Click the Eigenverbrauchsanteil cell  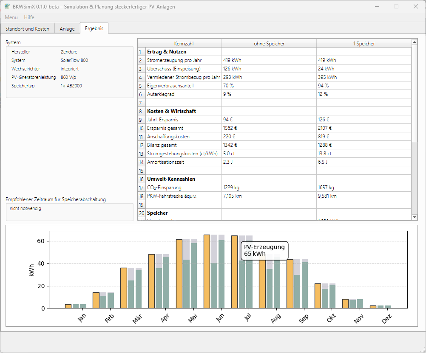pyautogui.click(x=184, y=86)
